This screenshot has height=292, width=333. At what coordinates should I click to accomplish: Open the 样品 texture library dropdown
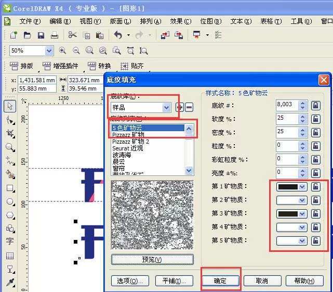[166, 108]
